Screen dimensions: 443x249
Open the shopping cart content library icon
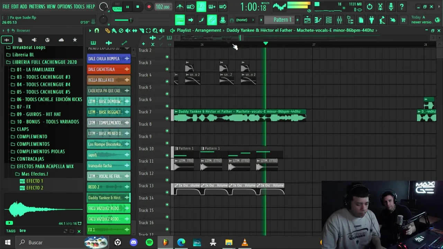404,20
